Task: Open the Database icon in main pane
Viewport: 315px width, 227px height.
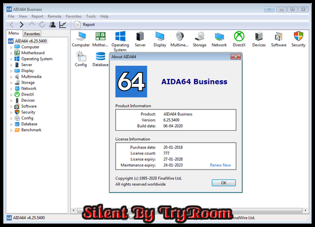Action: pyautogui.click(x=101, y=59)
